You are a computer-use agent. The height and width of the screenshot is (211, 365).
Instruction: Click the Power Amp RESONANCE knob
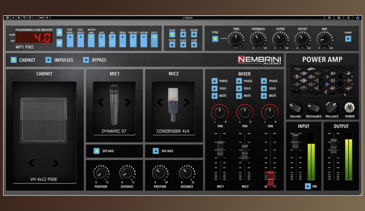pos(313,107)
